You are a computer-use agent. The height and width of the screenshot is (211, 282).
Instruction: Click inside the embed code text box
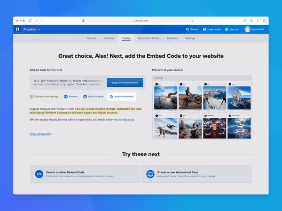pyautogui.click(x=68, y=83)
